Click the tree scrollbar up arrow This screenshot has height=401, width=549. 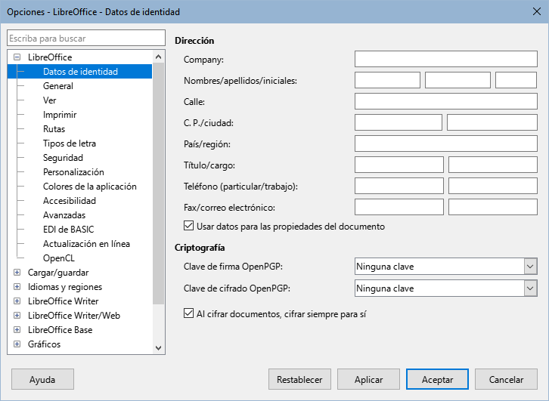158,57
